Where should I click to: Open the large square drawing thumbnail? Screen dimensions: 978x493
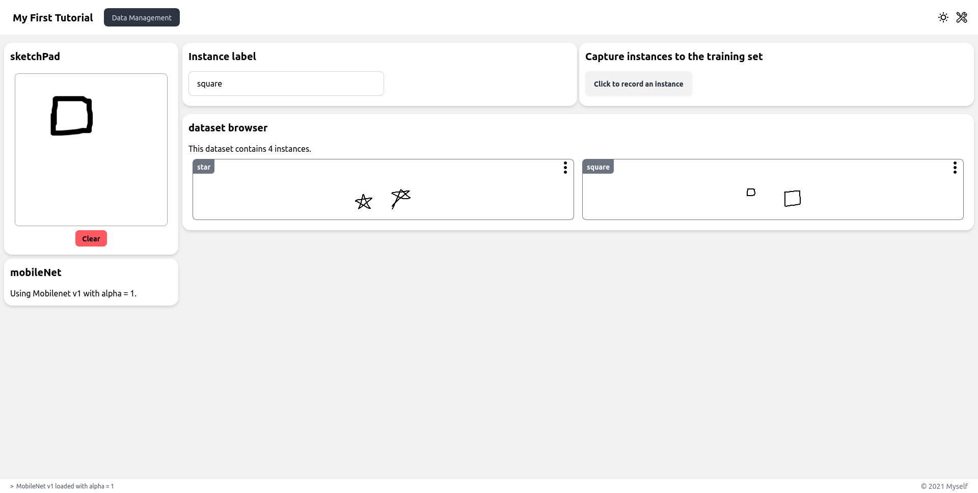tap(792, 198)
